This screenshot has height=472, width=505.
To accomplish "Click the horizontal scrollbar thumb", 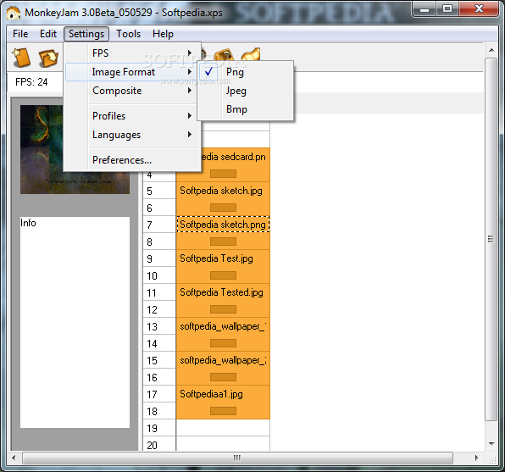I will coord(237,458).
